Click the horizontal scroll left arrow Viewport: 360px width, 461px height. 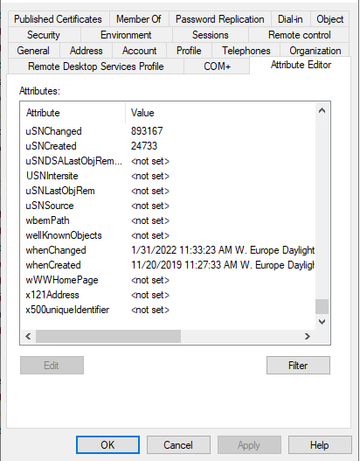point(28,336)
